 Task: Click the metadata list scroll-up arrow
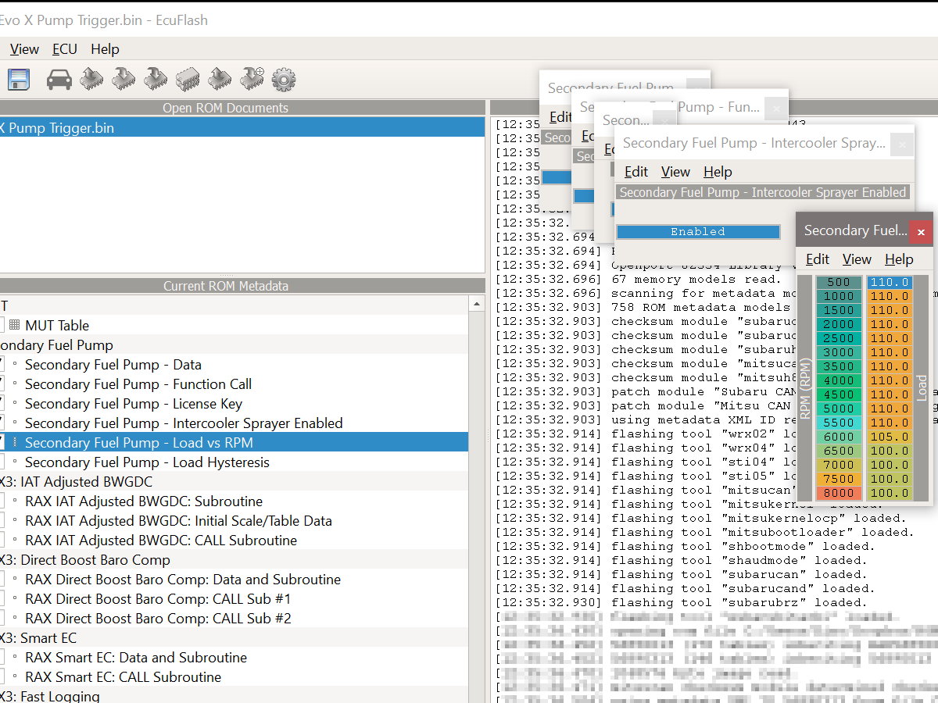(477, 304)
